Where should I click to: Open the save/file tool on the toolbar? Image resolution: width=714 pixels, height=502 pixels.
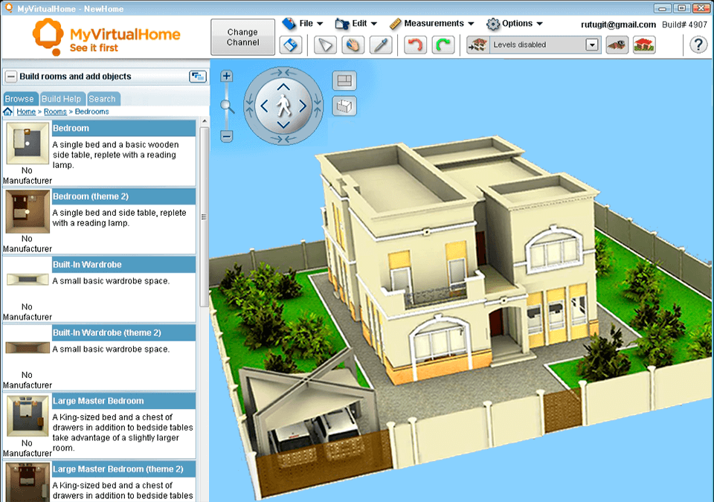(x=291, y=45)
